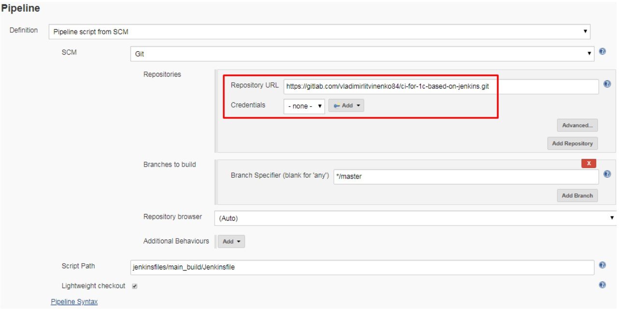Open the Pipeline Syntax link
Image resolution: width=620 pixels, height=311 pixels.
click(74, 302)
